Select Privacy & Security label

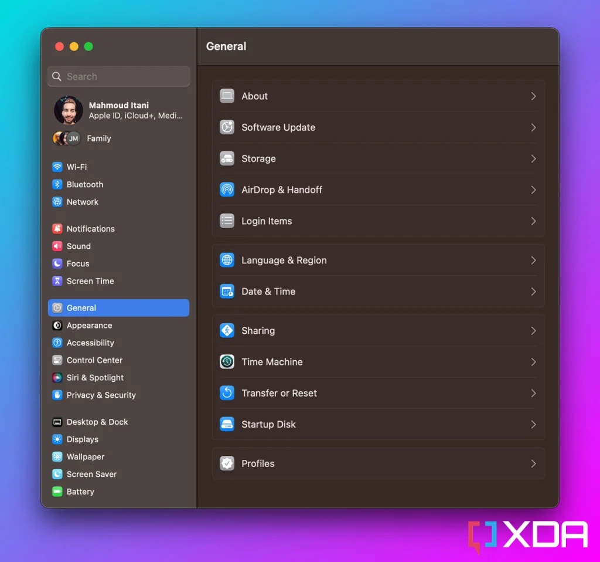(x=101, y=395)
